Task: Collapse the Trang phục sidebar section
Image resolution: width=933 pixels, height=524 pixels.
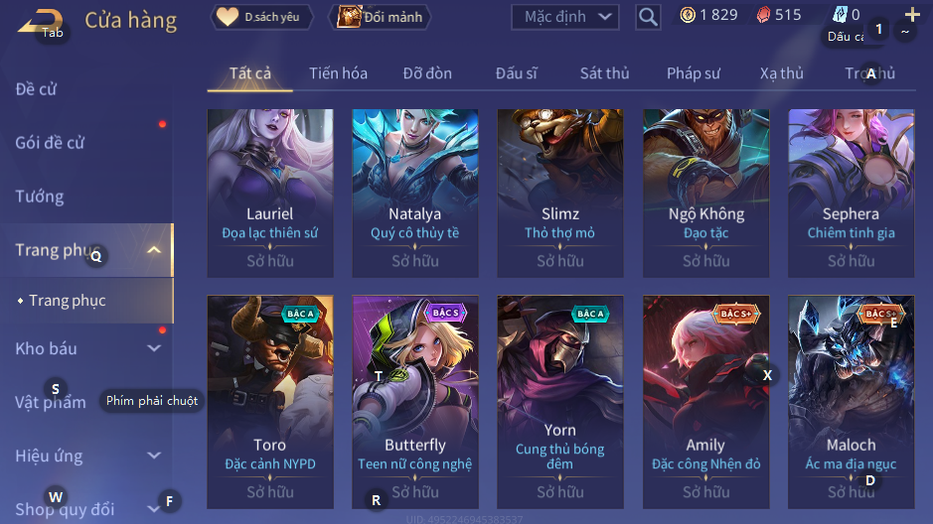Action: click(x=154, y=250)
